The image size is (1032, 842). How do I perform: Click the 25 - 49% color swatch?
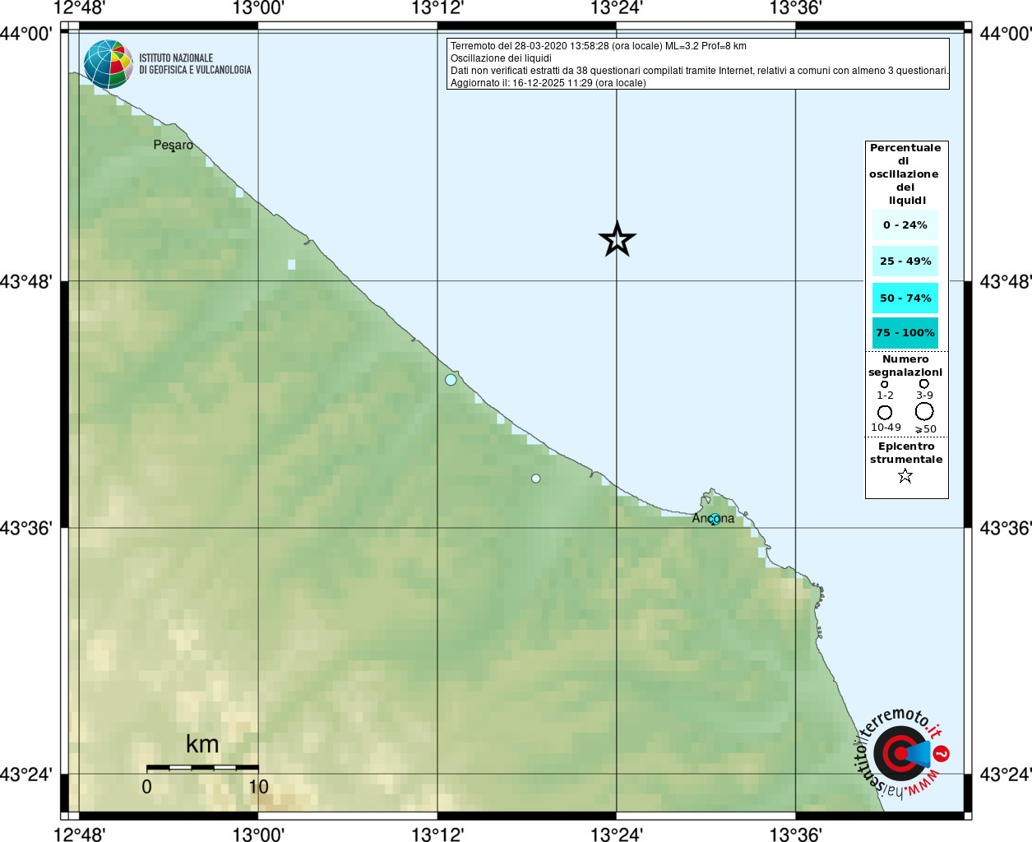point(905,261)
